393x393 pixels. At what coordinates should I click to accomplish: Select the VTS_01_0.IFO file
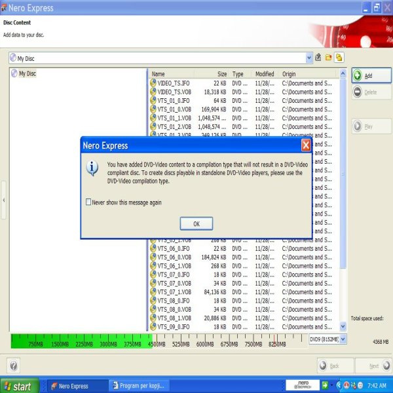coord(174,100)
